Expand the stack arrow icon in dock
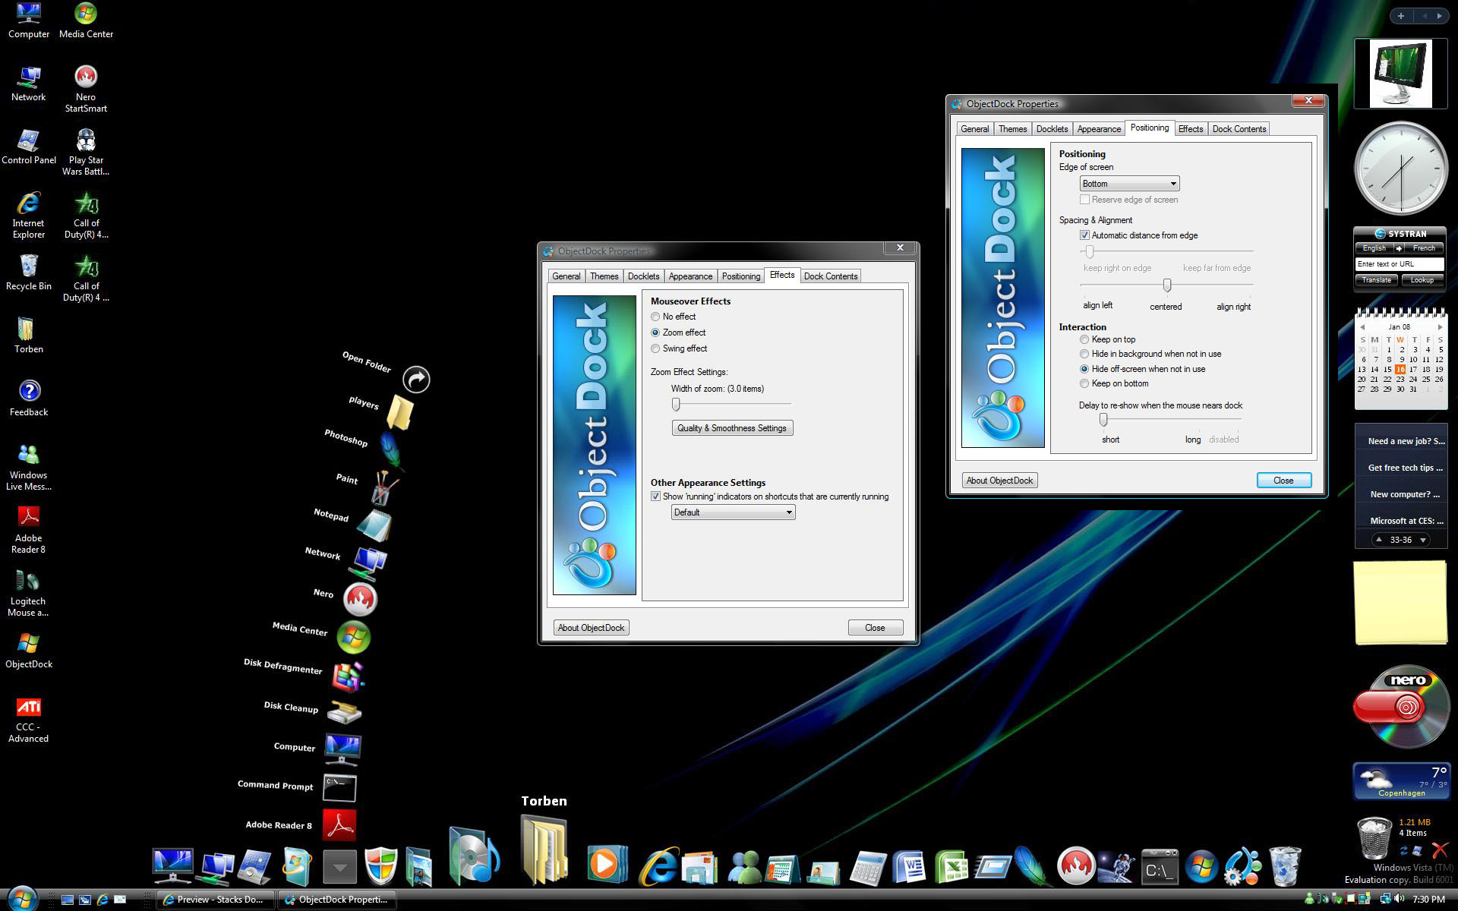 339,866
